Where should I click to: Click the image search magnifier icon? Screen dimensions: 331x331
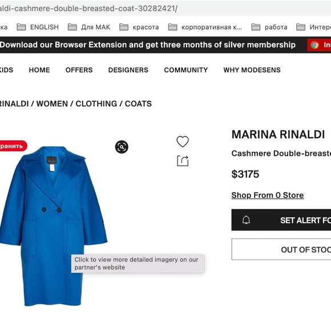(x=122, y=147)
